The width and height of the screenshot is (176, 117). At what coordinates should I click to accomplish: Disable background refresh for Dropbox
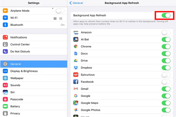point(166,68)
